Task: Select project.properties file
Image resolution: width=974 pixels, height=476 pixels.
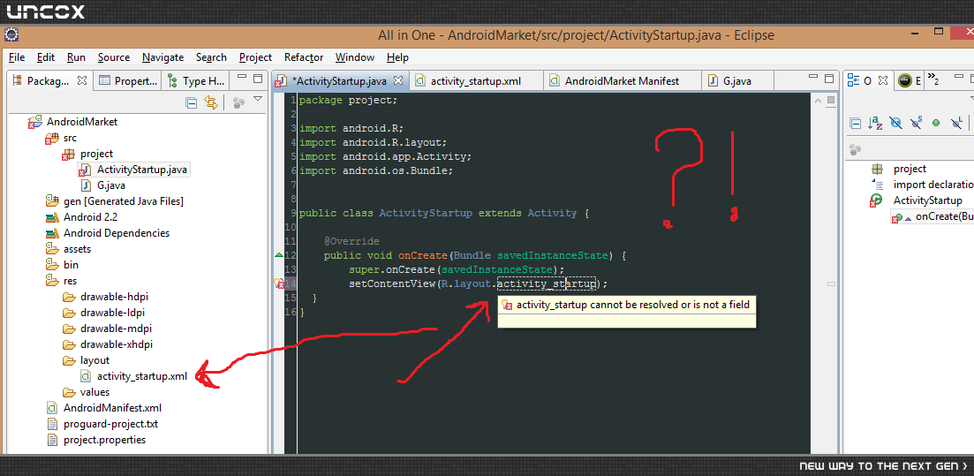Action: point(104,440)
